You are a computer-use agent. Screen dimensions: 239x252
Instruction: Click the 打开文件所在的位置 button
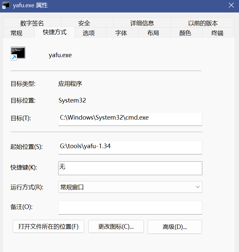(x=48, y=227)
